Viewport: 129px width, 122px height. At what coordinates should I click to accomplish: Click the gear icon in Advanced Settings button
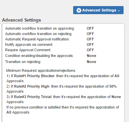[79, 10]
